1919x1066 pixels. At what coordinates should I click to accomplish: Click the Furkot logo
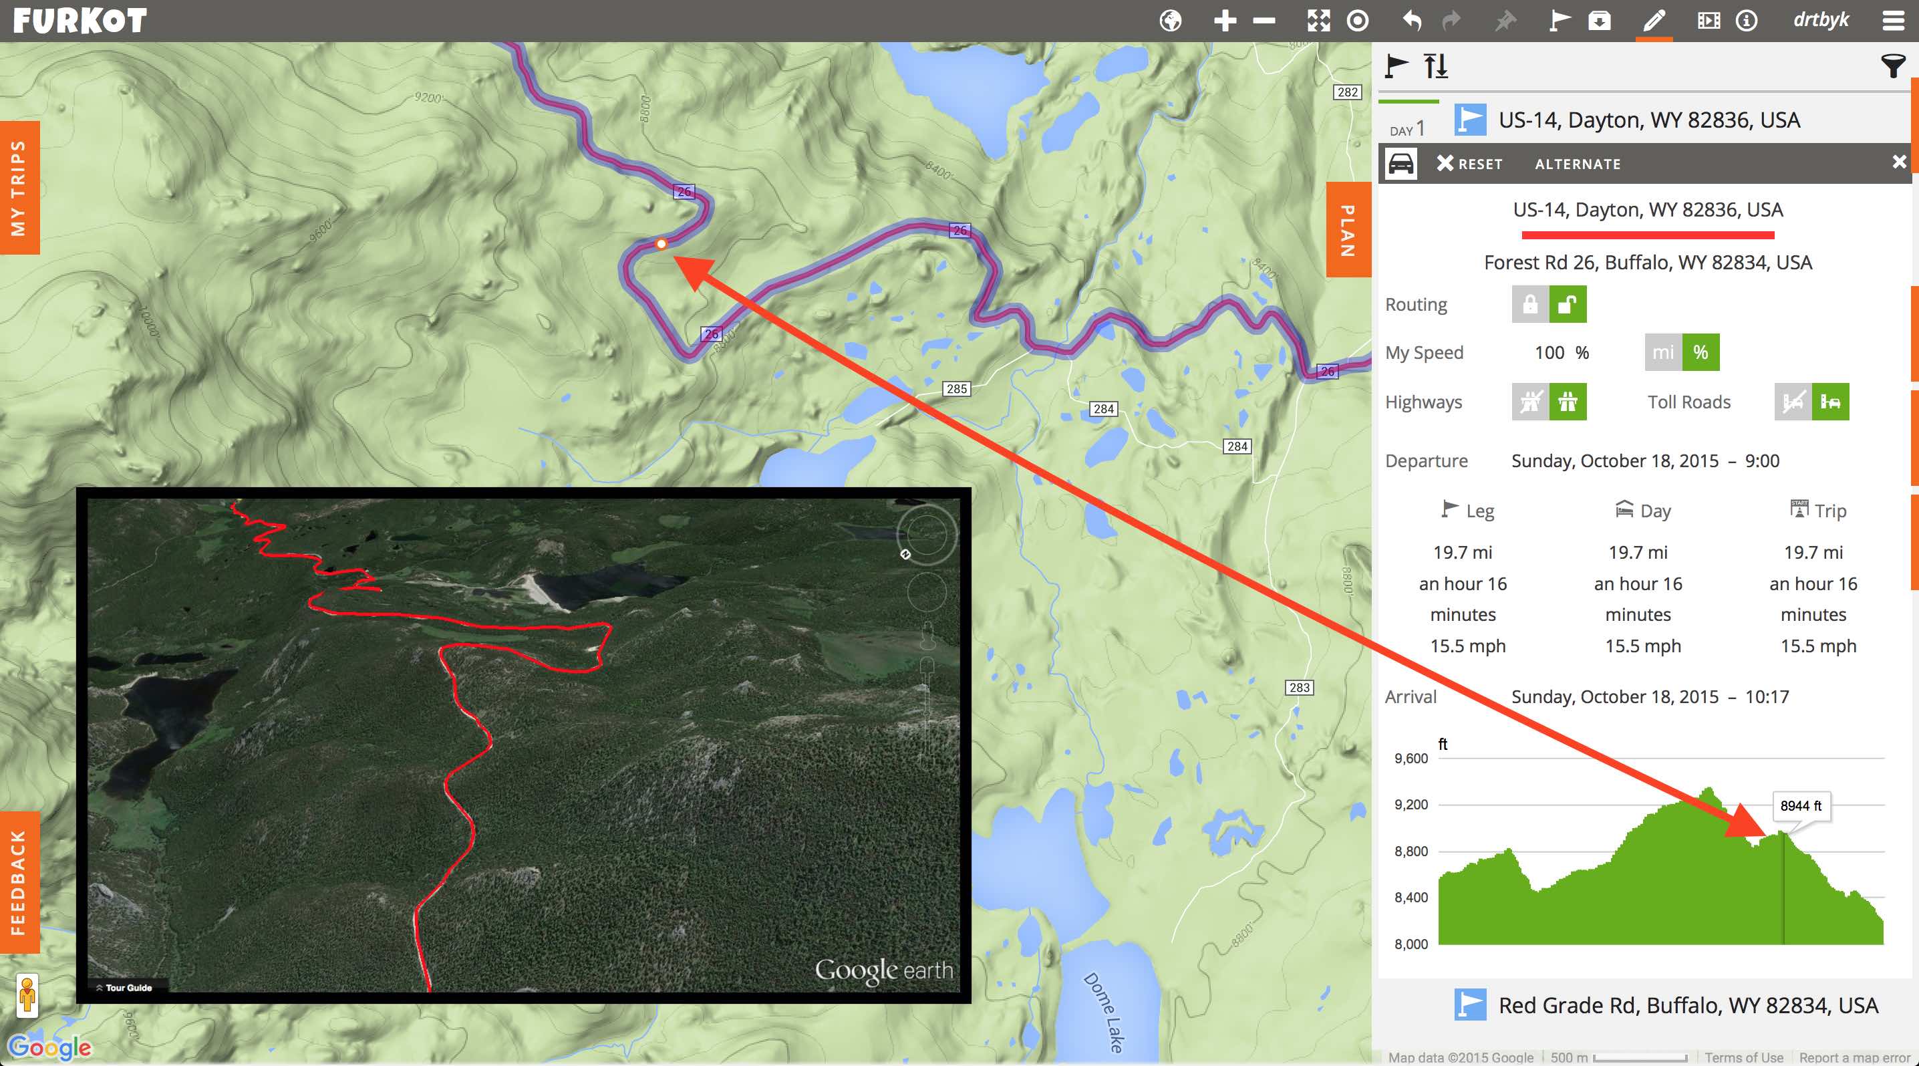point(80,20)
